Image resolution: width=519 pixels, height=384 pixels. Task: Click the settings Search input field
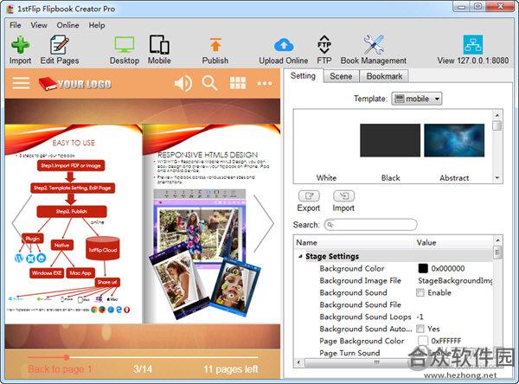[x=371, y=225]
